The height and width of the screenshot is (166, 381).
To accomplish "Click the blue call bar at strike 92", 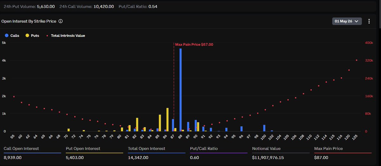I will pyautogui.click(x=211, y=129).
